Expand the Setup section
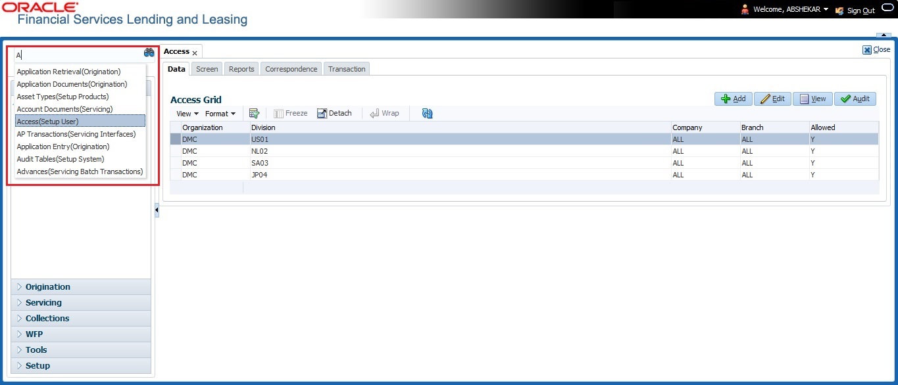 pos(81,366)
